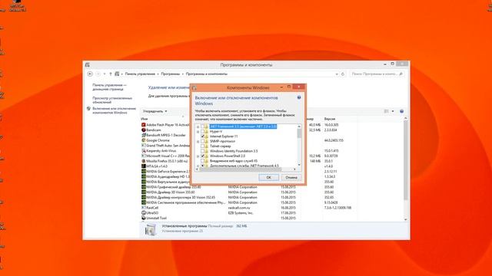Image resolution: width=492 pixels, height=276 pixels.
Task: Select Windows Identity Foundation 3.5 row
Action: click(x=234, y=151)
